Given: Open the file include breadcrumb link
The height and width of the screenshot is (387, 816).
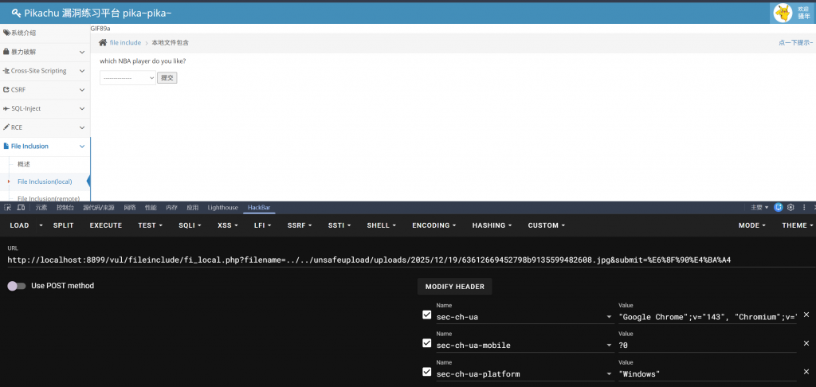Looking at the screenshot, I should (x=125, y=43).
